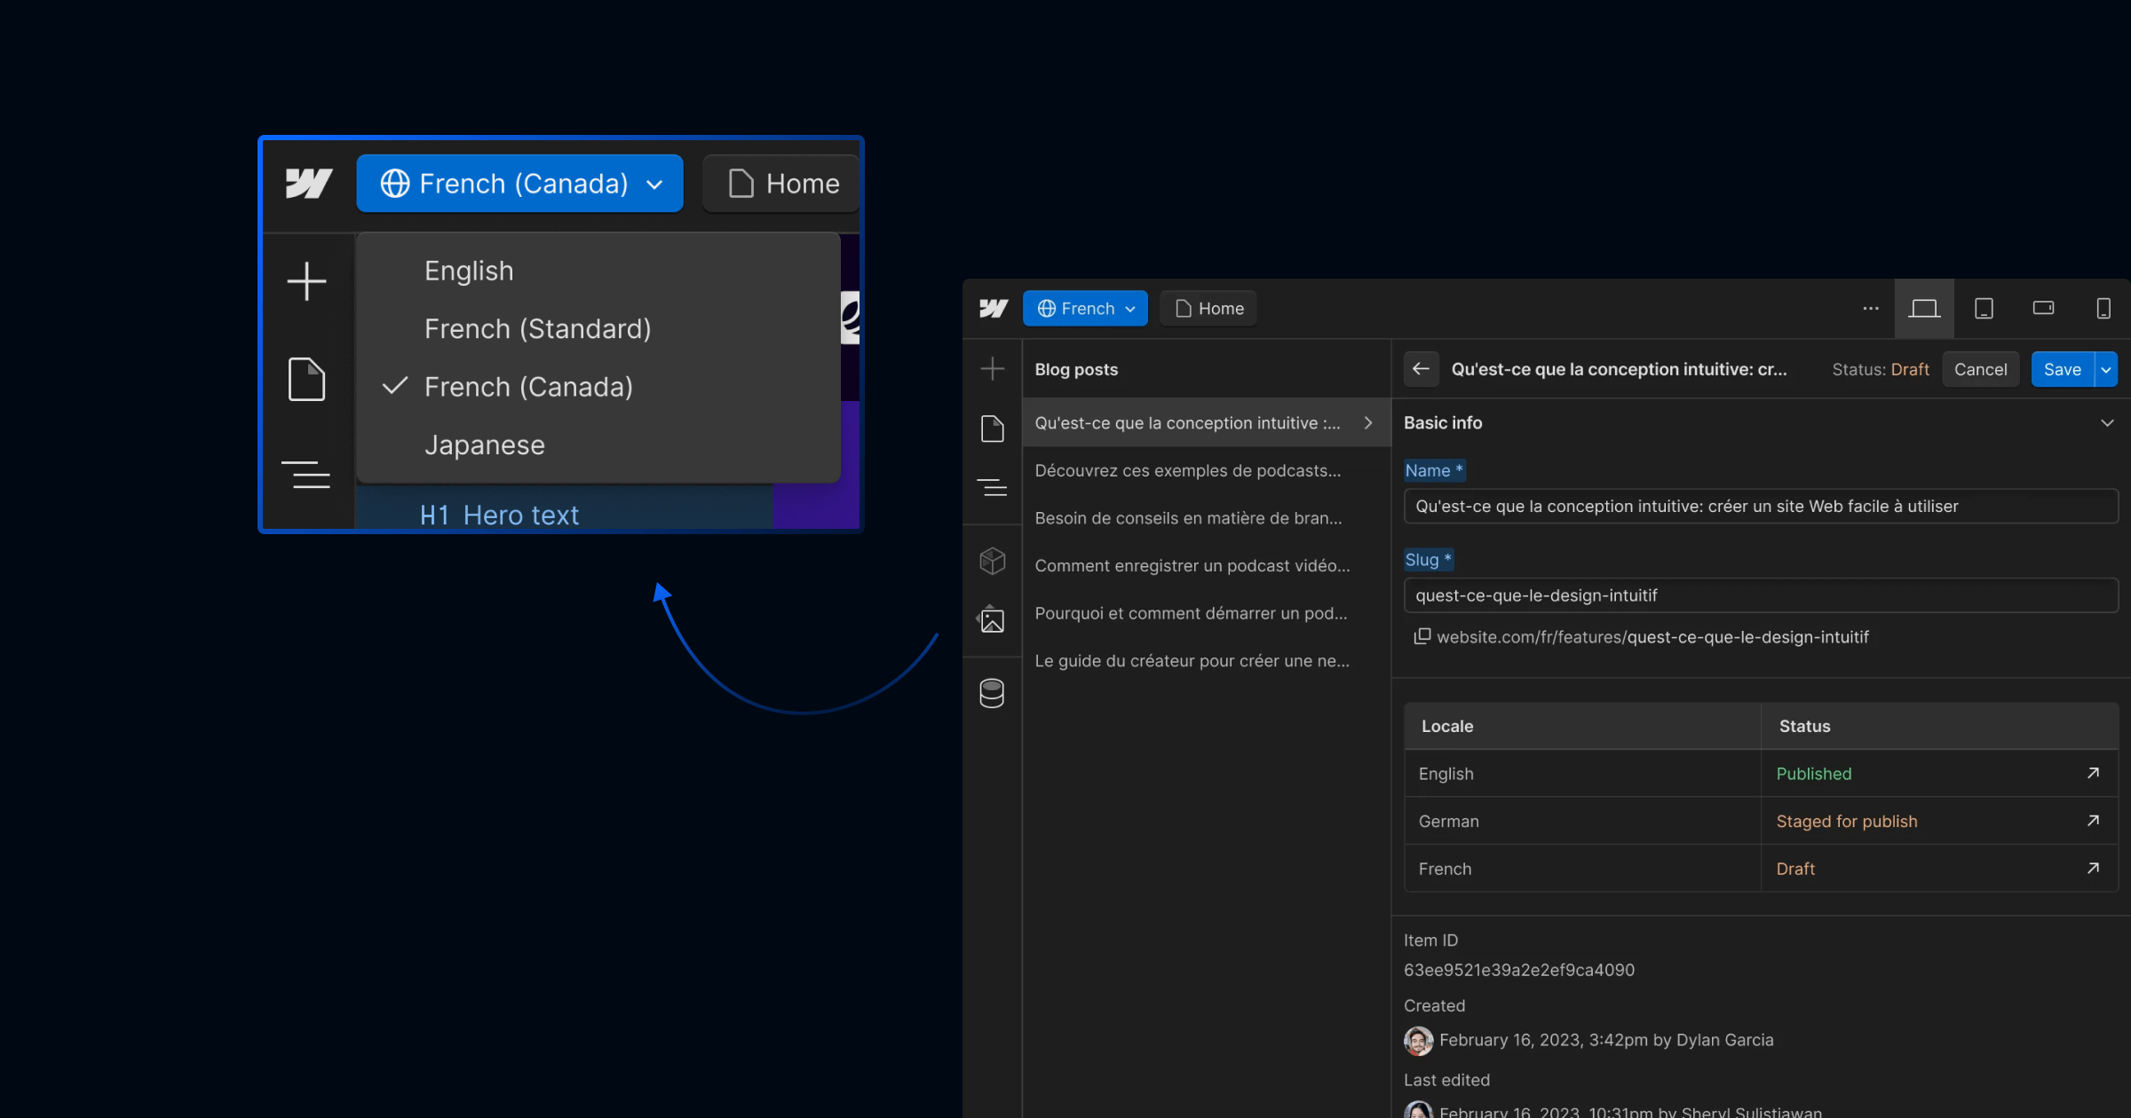This screenshot has height=1118, width=2131.
Task: Open the Save options dropdown arrow
Action: 2106,370
